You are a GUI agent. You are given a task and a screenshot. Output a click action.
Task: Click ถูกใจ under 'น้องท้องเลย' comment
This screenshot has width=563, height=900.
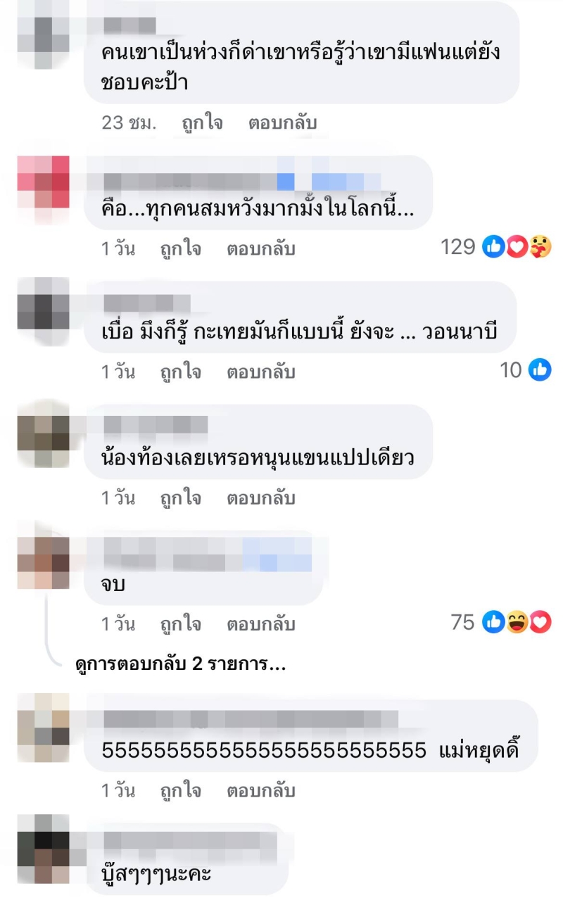[180, 498]
